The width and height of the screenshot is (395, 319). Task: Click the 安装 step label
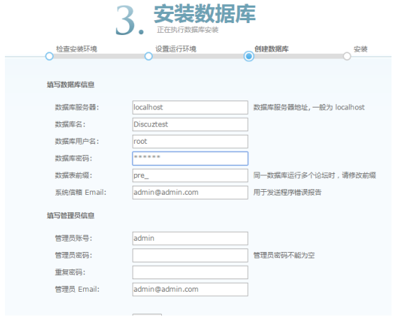(x=361, y=49)
